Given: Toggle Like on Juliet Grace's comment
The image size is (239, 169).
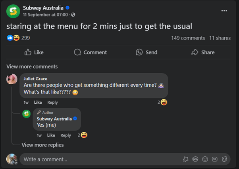Looking at the screenshot, I should tap(38, 103).
